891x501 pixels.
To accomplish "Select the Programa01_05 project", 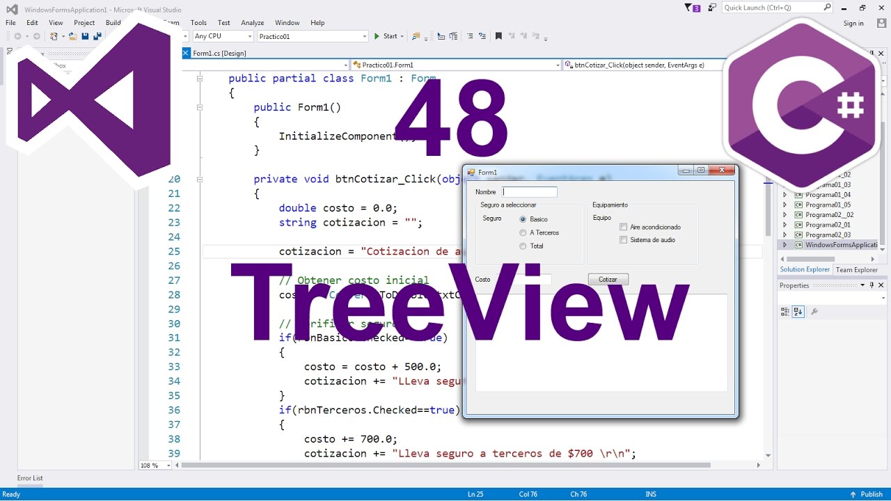I will coord(828,205).
